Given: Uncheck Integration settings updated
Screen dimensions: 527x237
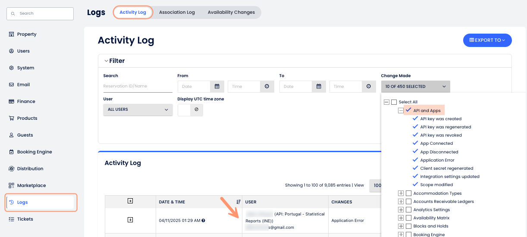Looking at the screenshot, I should 416,176.
